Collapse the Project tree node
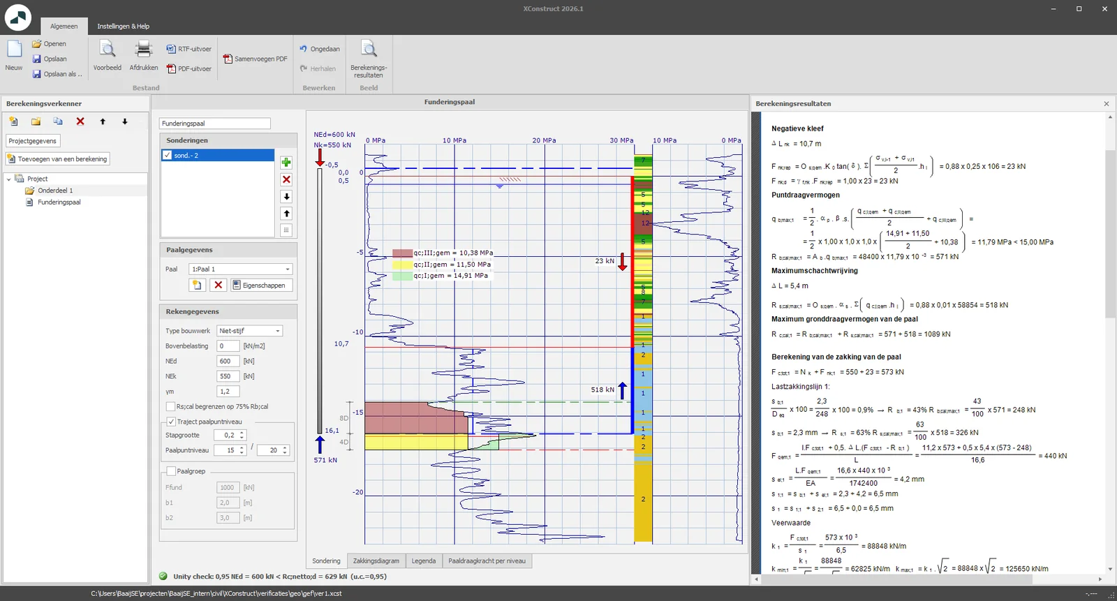The image size is (1117, 601). point(9,179)
